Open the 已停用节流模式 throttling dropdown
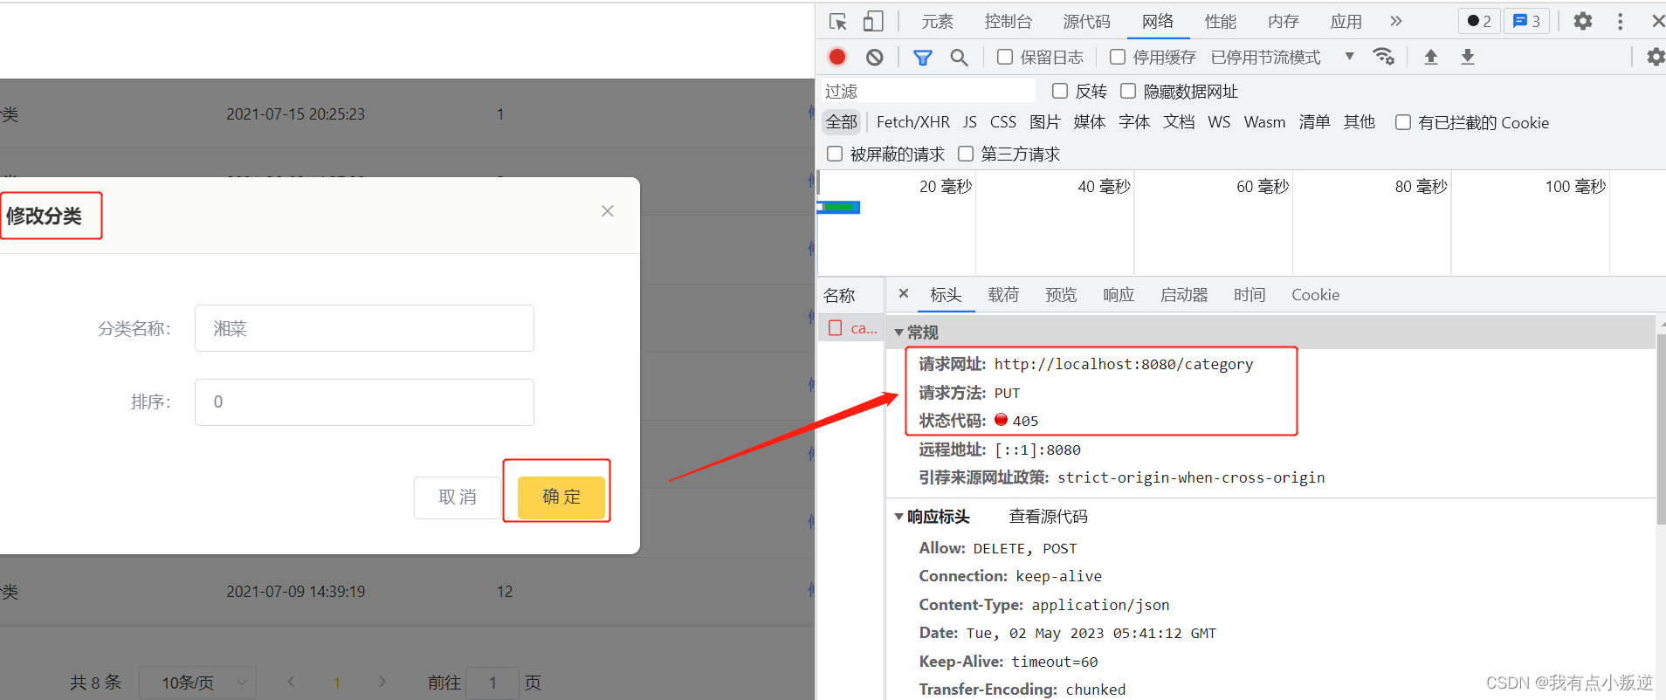Image resolution: width=1666 pixels, height=700 pixels. pyautogui.click(x=1283, y=57)
